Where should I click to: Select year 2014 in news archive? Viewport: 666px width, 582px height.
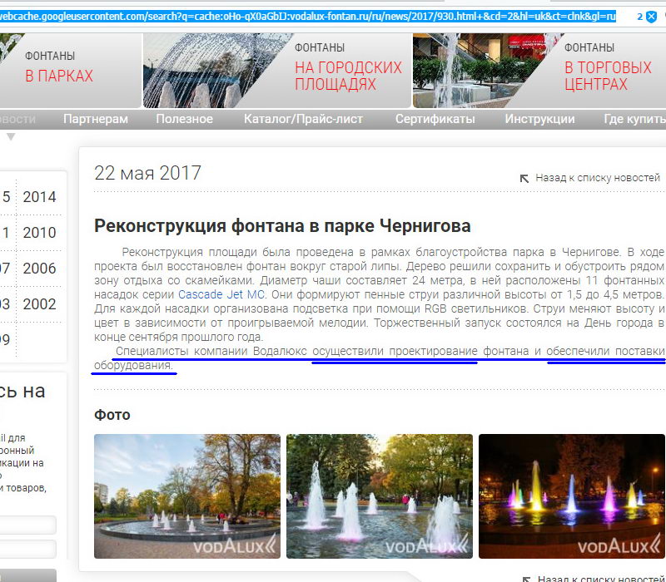[x=39, y=197]
